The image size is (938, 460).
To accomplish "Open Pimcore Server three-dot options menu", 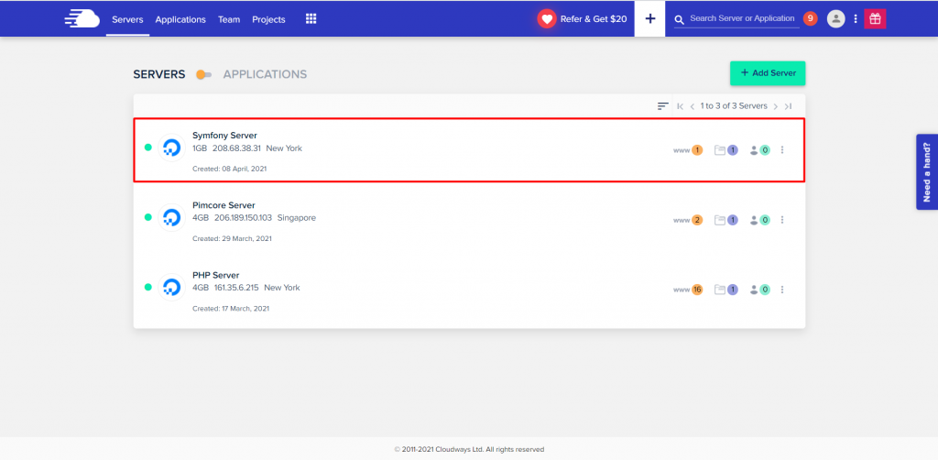I will pyautogui.click(x=782, y=220).
